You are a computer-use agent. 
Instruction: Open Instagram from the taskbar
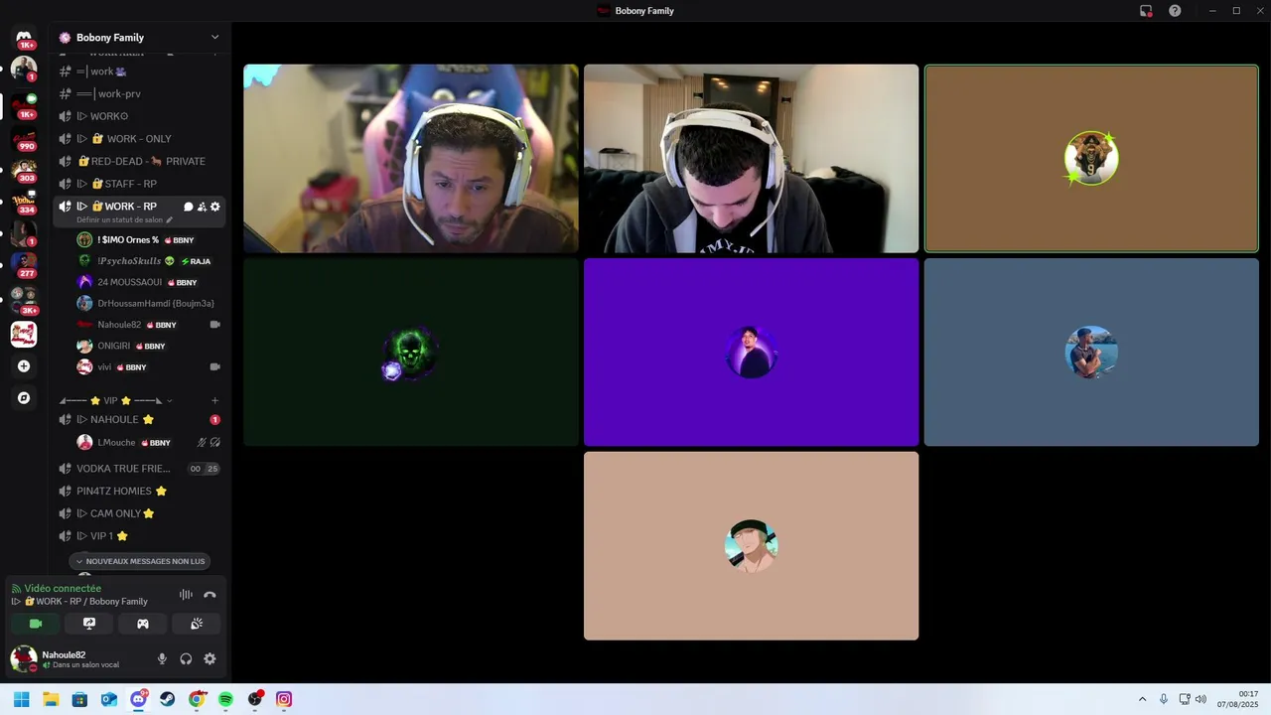click(x=284, y=699)
